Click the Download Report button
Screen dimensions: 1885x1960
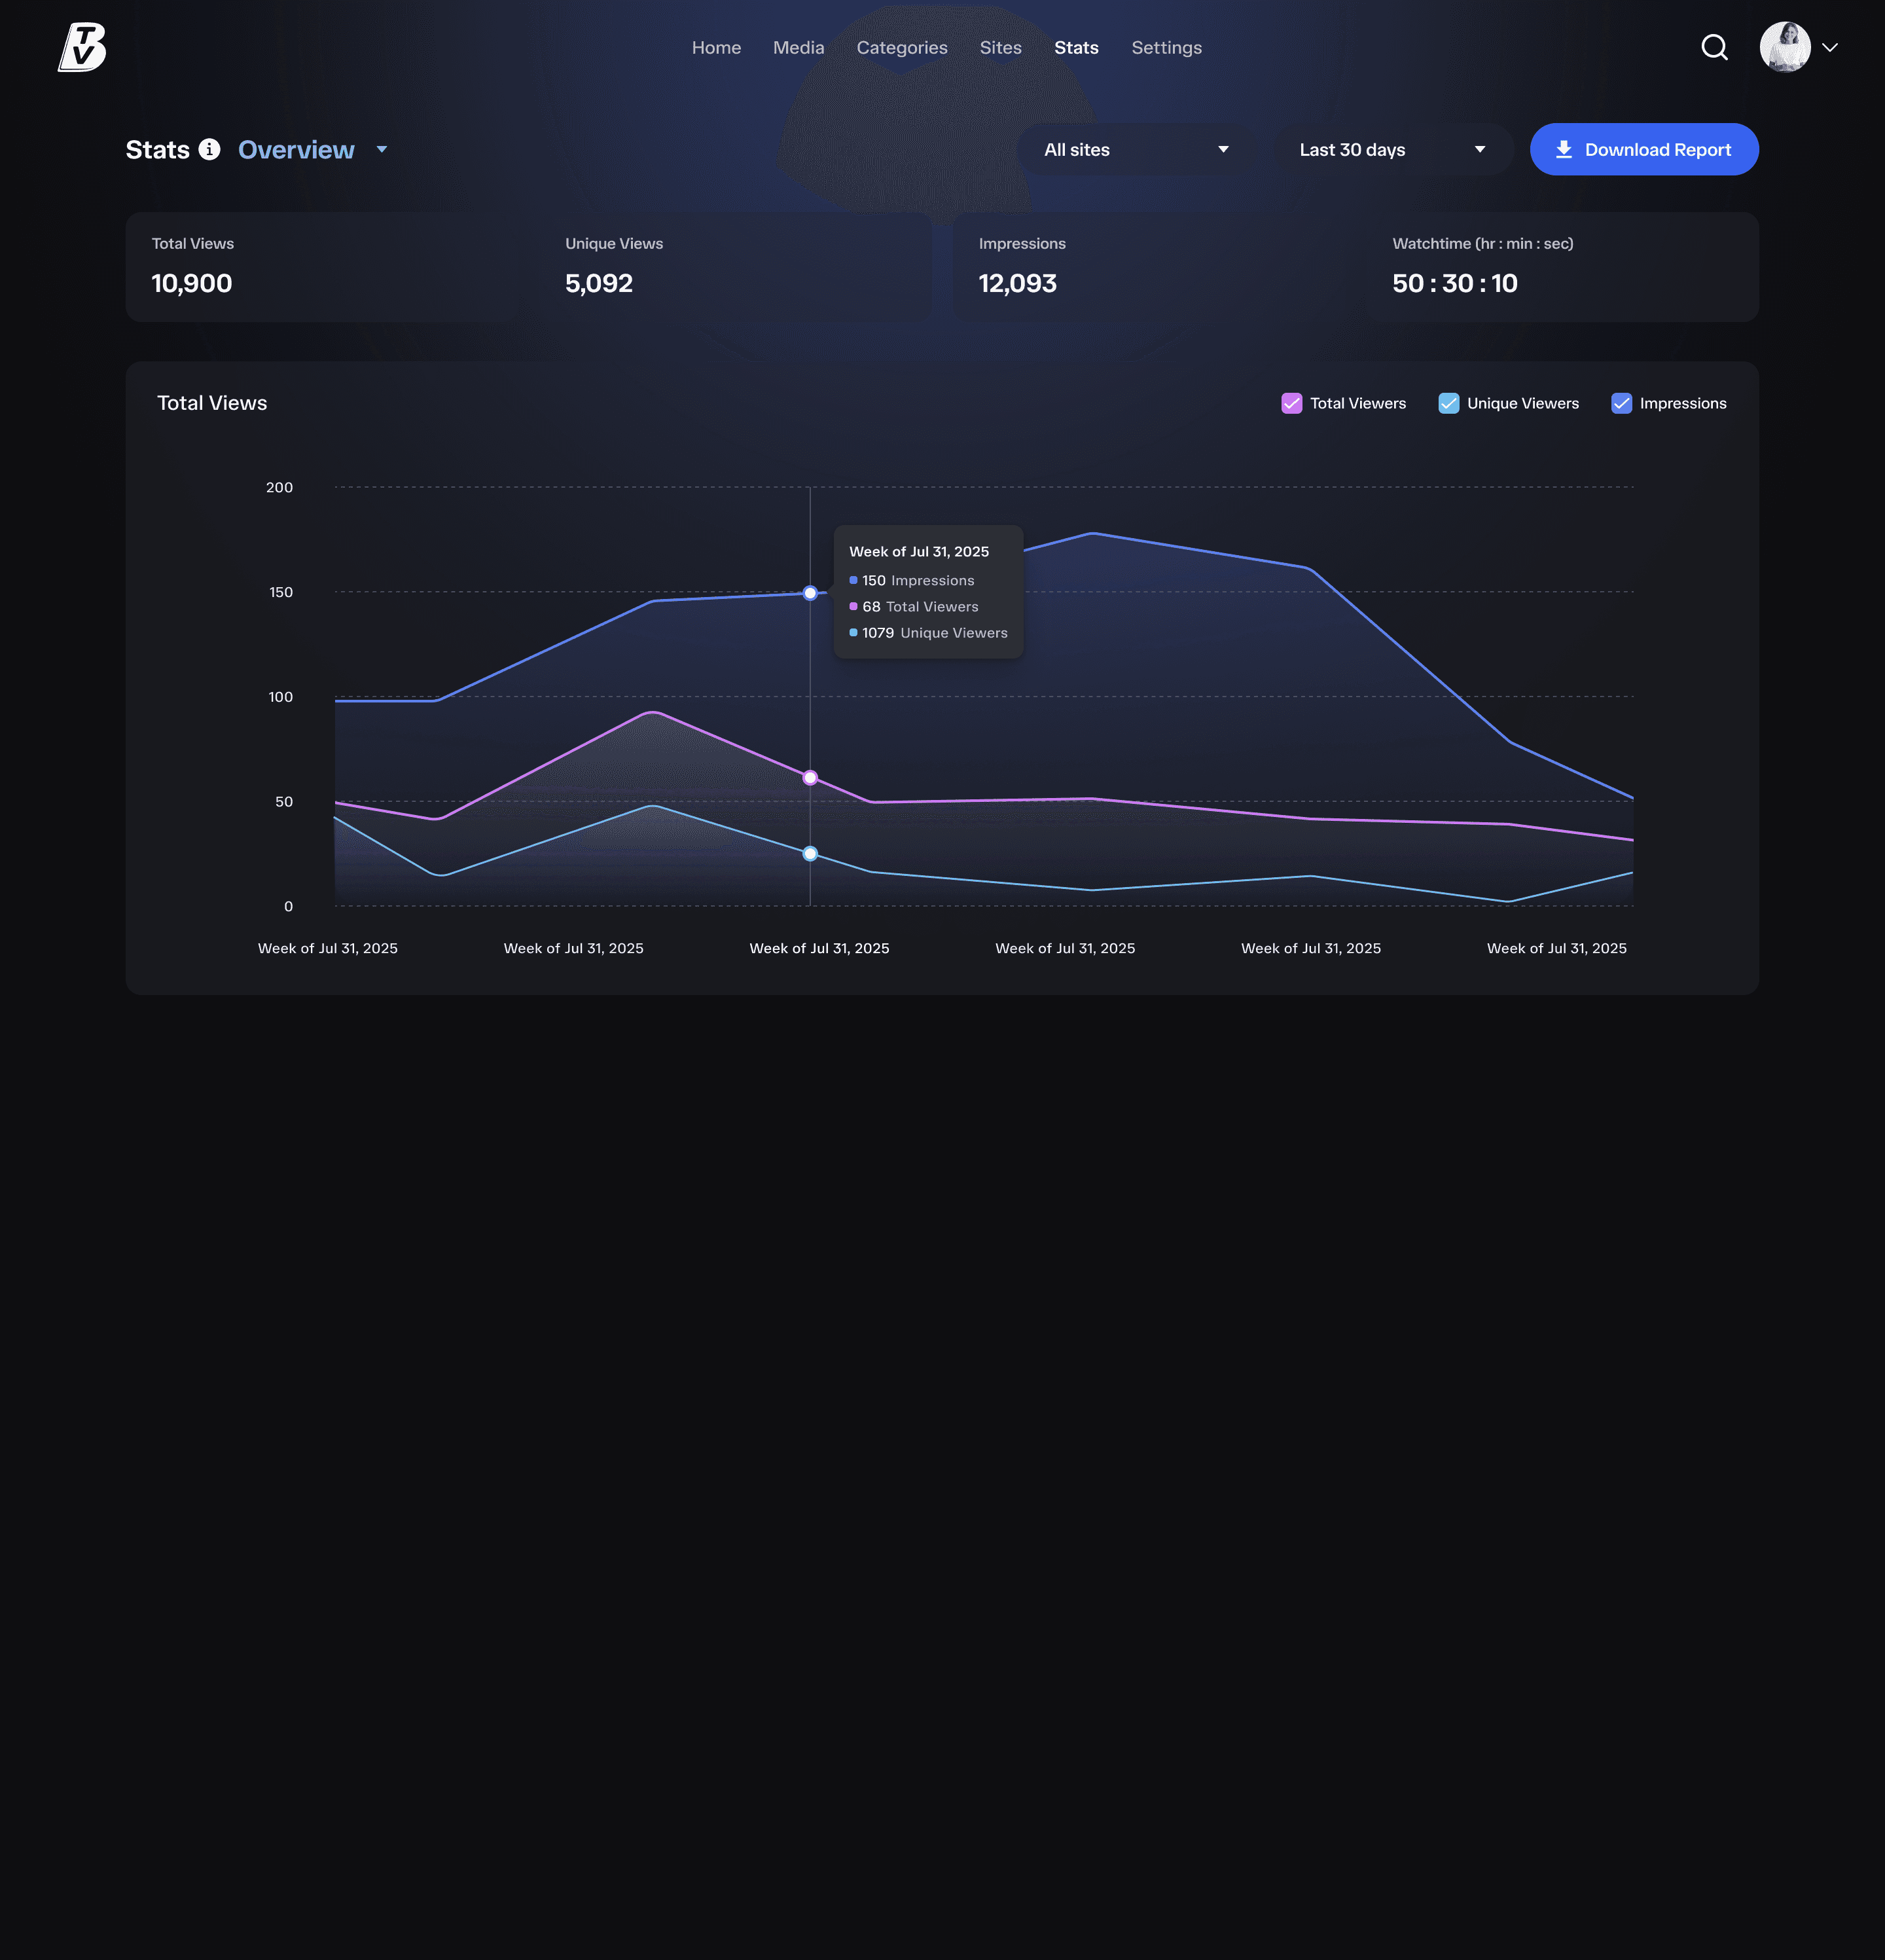[1644, 149]
